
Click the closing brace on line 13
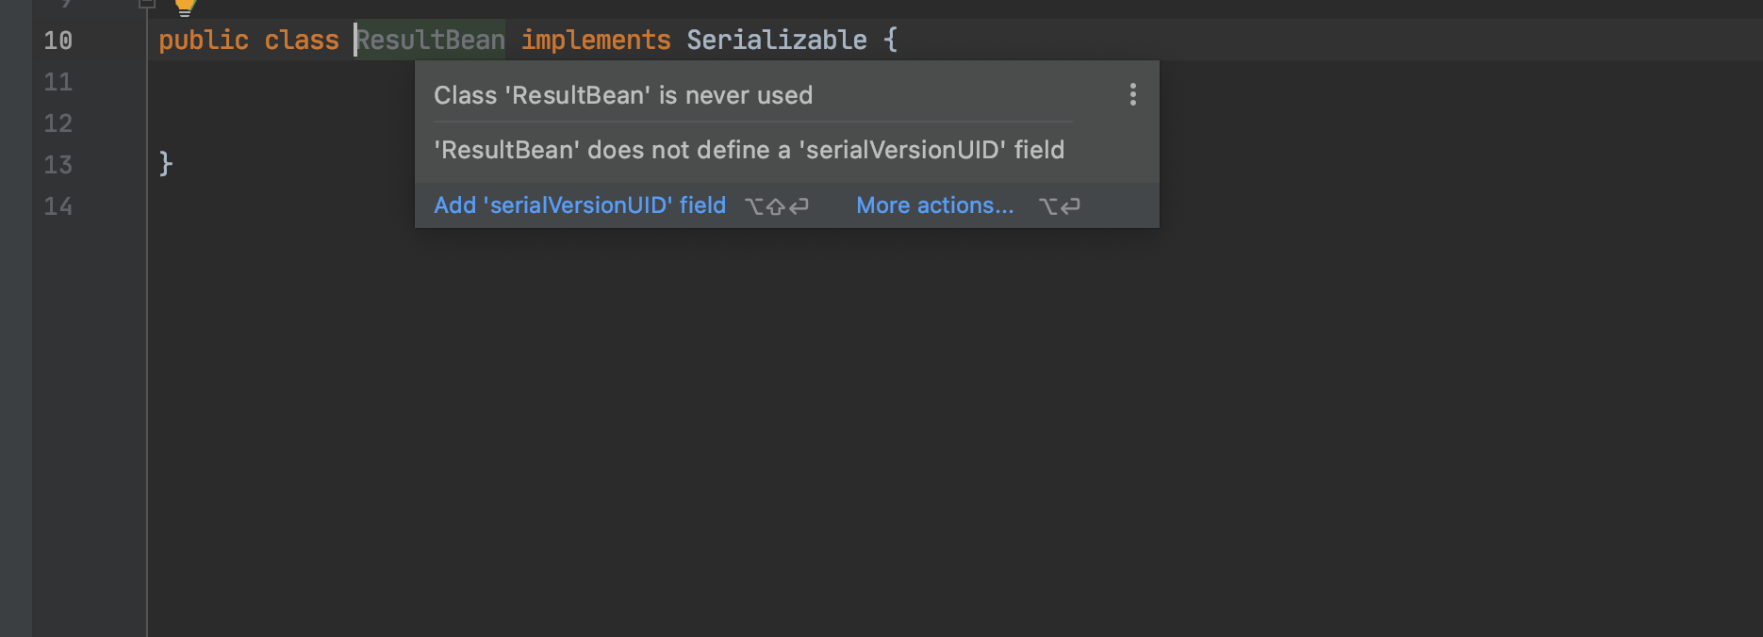166,164
